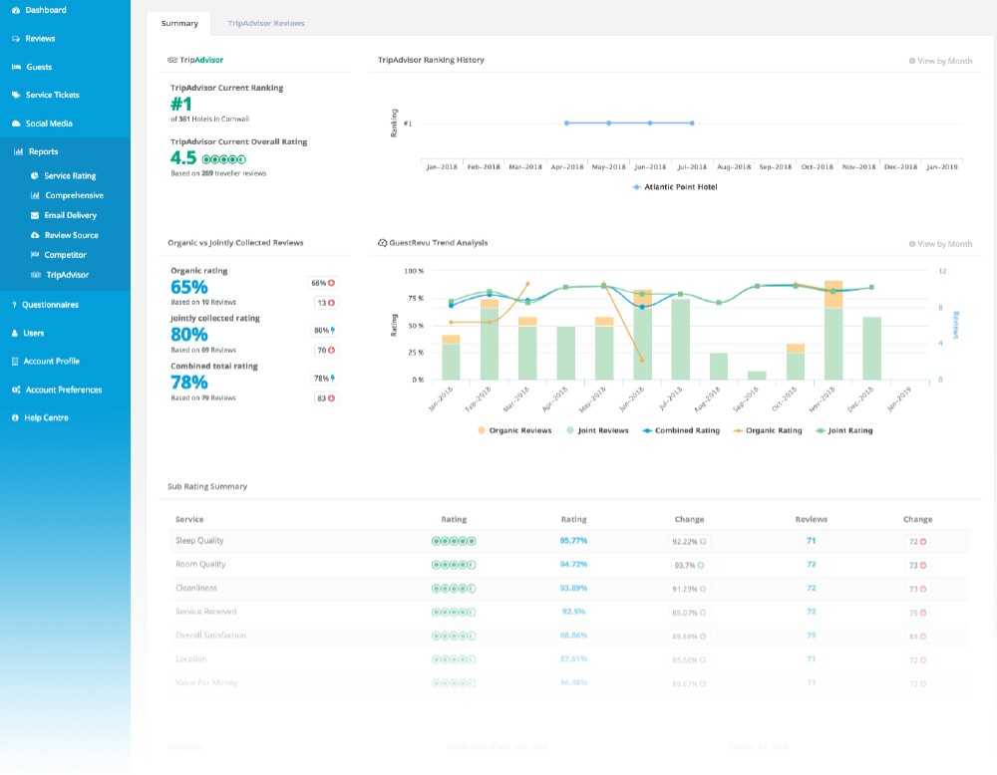
Task: Toggle View by Month for Ranking History
Action: tap(940, 61)
